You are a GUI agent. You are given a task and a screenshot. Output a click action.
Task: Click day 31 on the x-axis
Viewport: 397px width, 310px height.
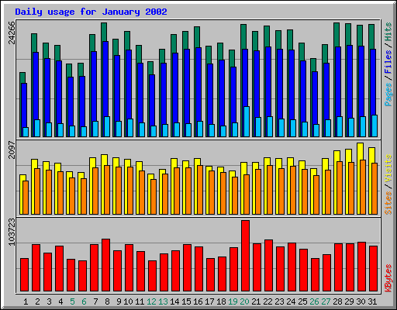pos(372,301)
